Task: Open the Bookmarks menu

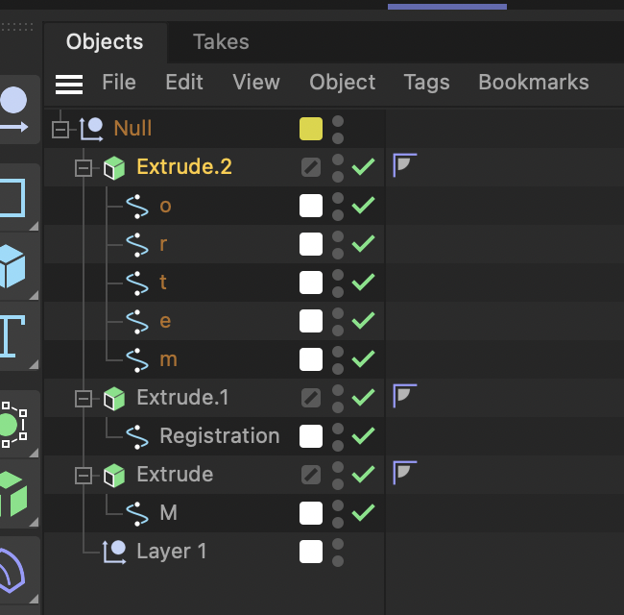Action: point(533,83)
